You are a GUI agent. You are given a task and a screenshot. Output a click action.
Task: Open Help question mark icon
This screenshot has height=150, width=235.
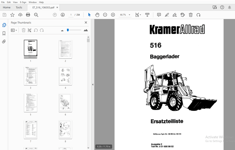coord(222,7)
